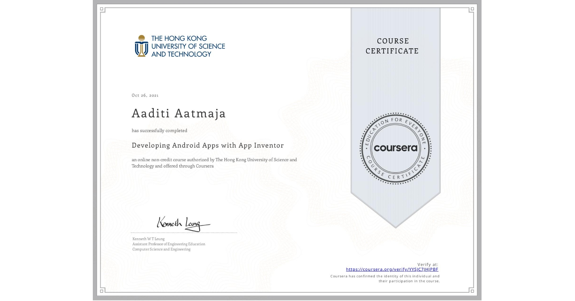575x301 pixels.
Task: Click the identity confirmation statement text
Action: [385, 278]
